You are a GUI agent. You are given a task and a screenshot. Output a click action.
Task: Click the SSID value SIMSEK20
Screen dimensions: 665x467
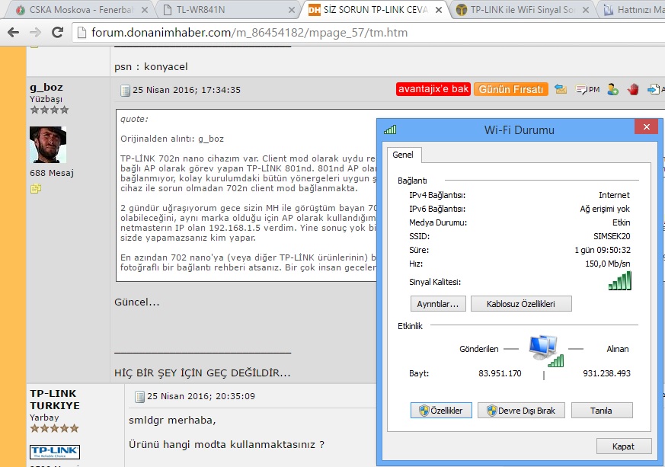pos(612,236)
